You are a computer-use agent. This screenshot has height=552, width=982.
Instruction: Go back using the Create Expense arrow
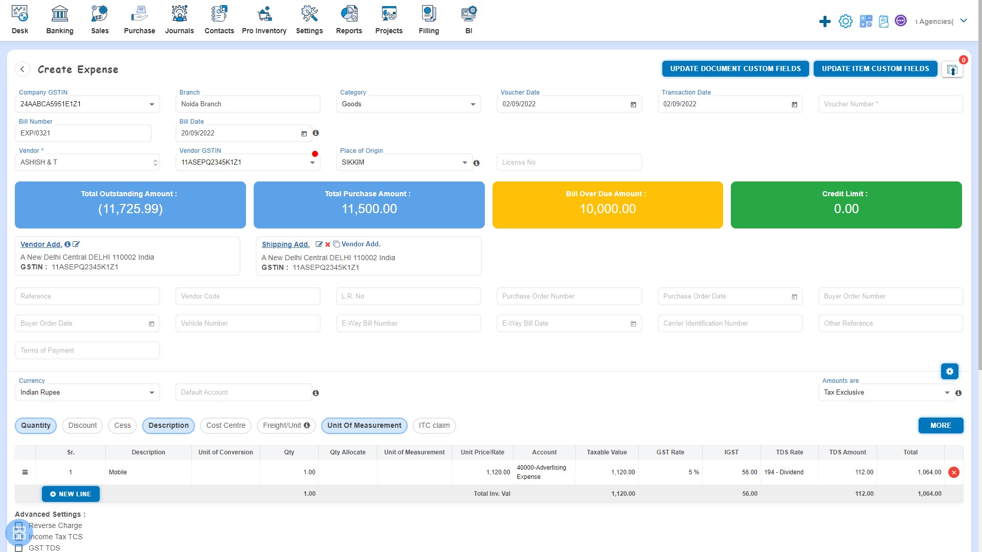(23, 69)
